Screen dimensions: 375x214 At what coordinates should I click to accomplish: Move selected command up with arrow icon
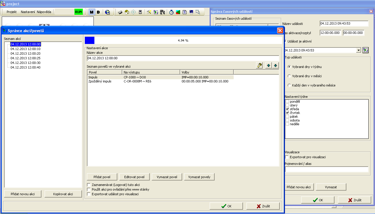pyautogui.click(x=269, y=65)
